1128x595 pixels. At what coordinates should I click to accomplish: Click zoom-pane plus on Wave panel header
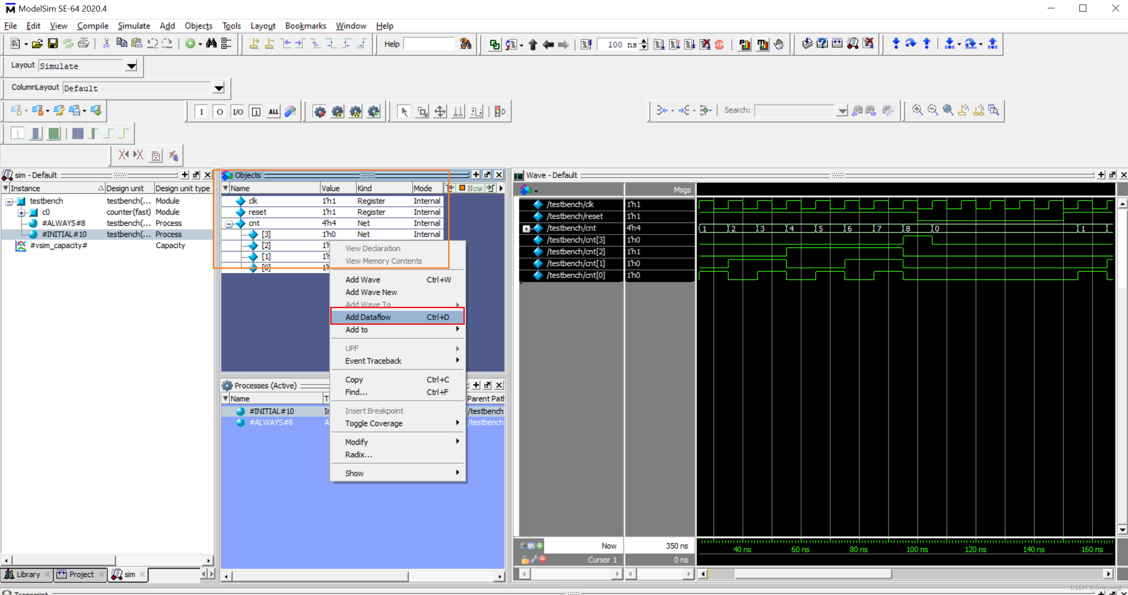tap(1101, 175)
